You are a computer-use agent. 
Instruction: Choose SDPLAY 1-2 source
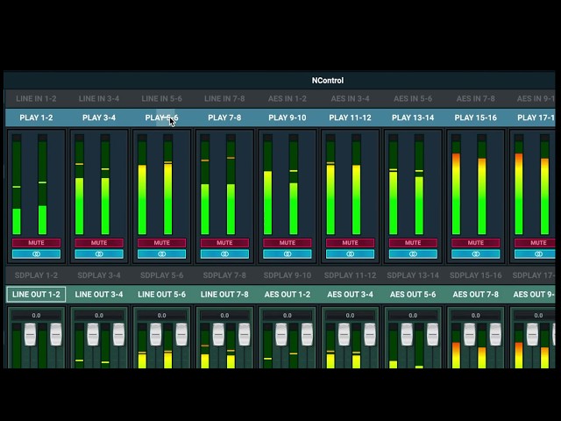click(36, 275)
